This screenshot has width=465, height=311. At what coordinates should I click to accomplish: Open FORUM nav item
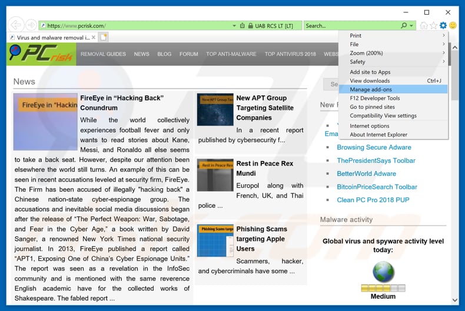point(188,54)
